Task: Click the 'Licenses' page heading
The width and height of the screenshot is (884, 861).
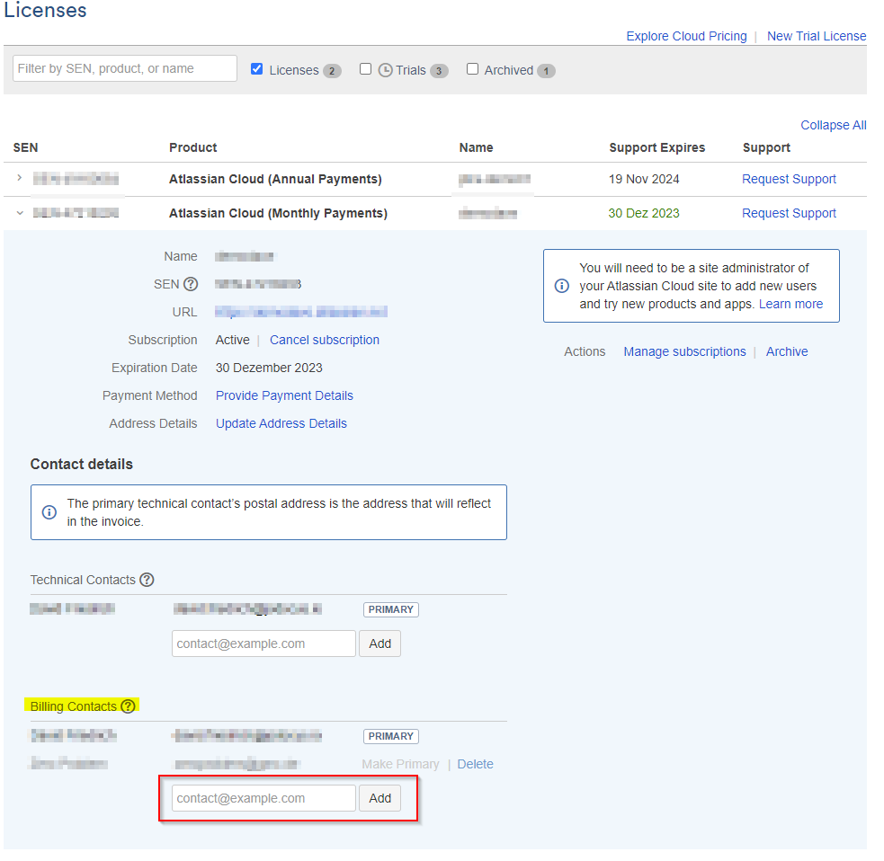Action: [45, 10]
